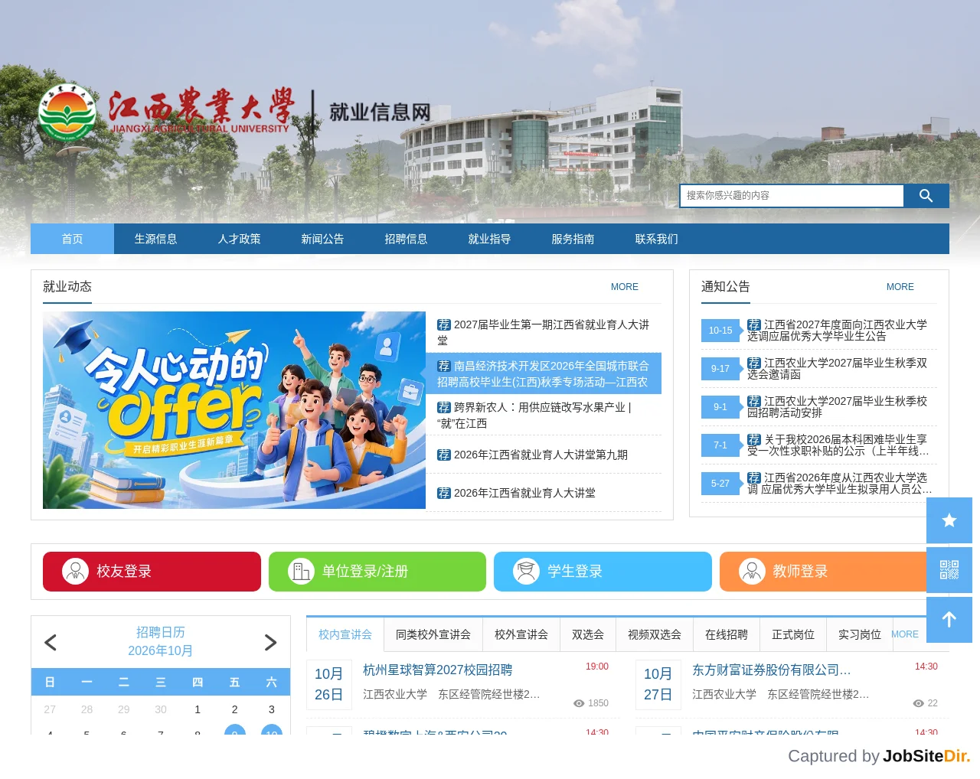
Task: Click the back-to-top arrow icon
Action: [949, 620]
